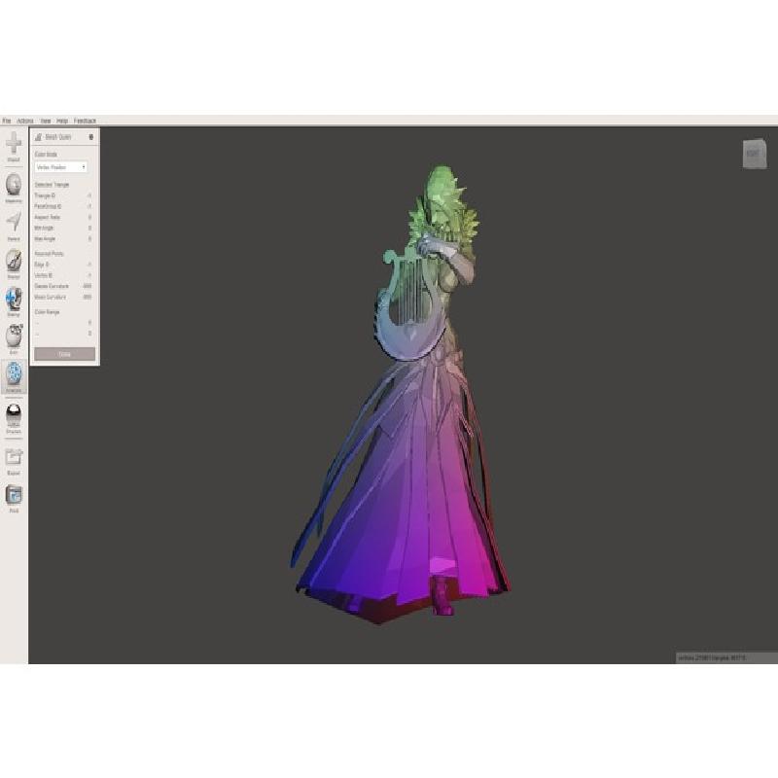Open the Help menu
The image size is (778, 778).
pos(62,120)
